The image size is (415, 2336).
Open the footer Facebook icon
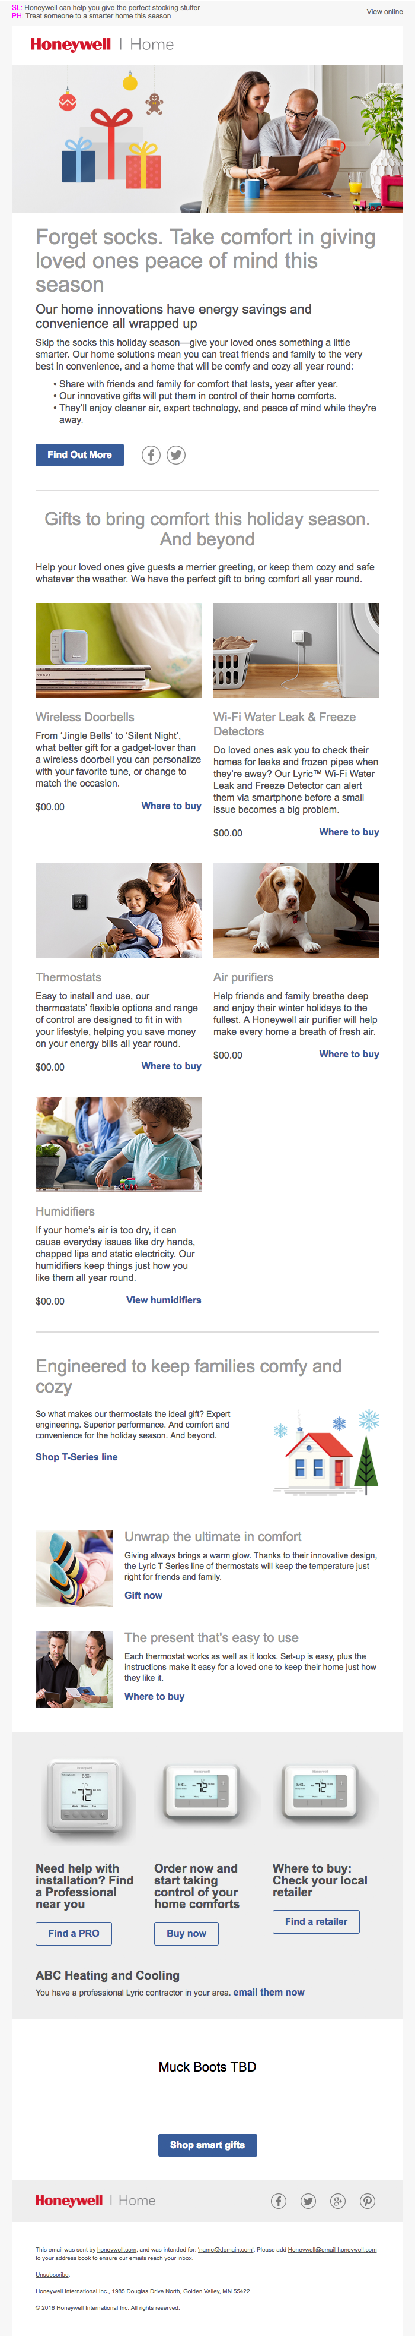279,2201
